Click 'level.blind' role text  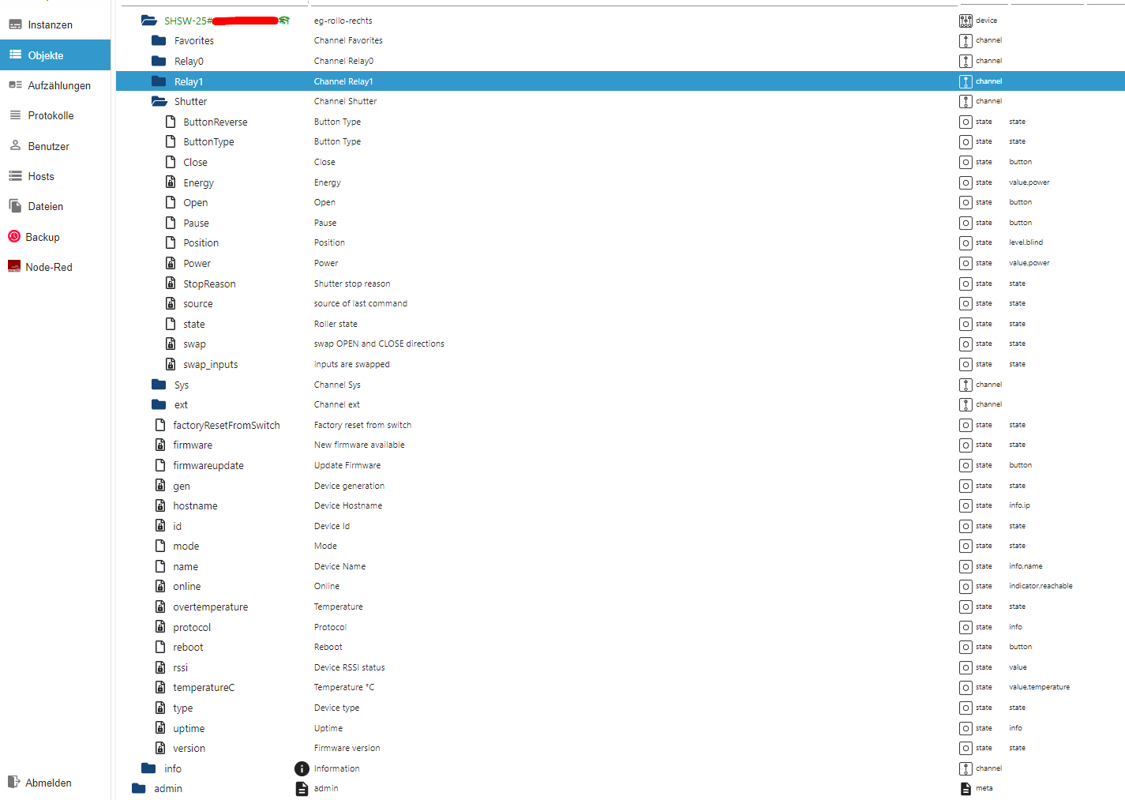point(1026,242)
